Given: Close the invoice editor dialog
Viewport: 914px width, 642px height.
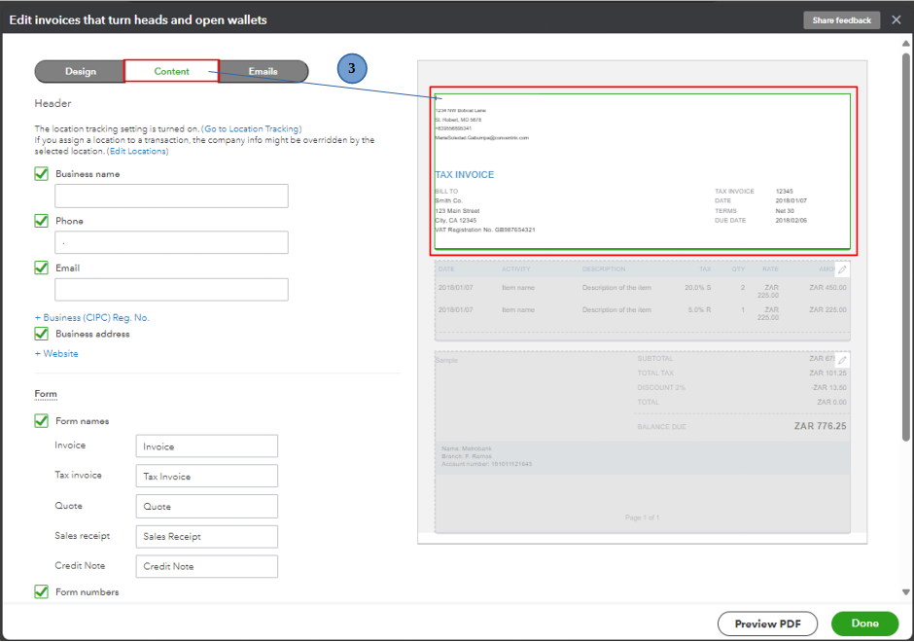Looking at the screenshot, I should click(x=896, y=19).
